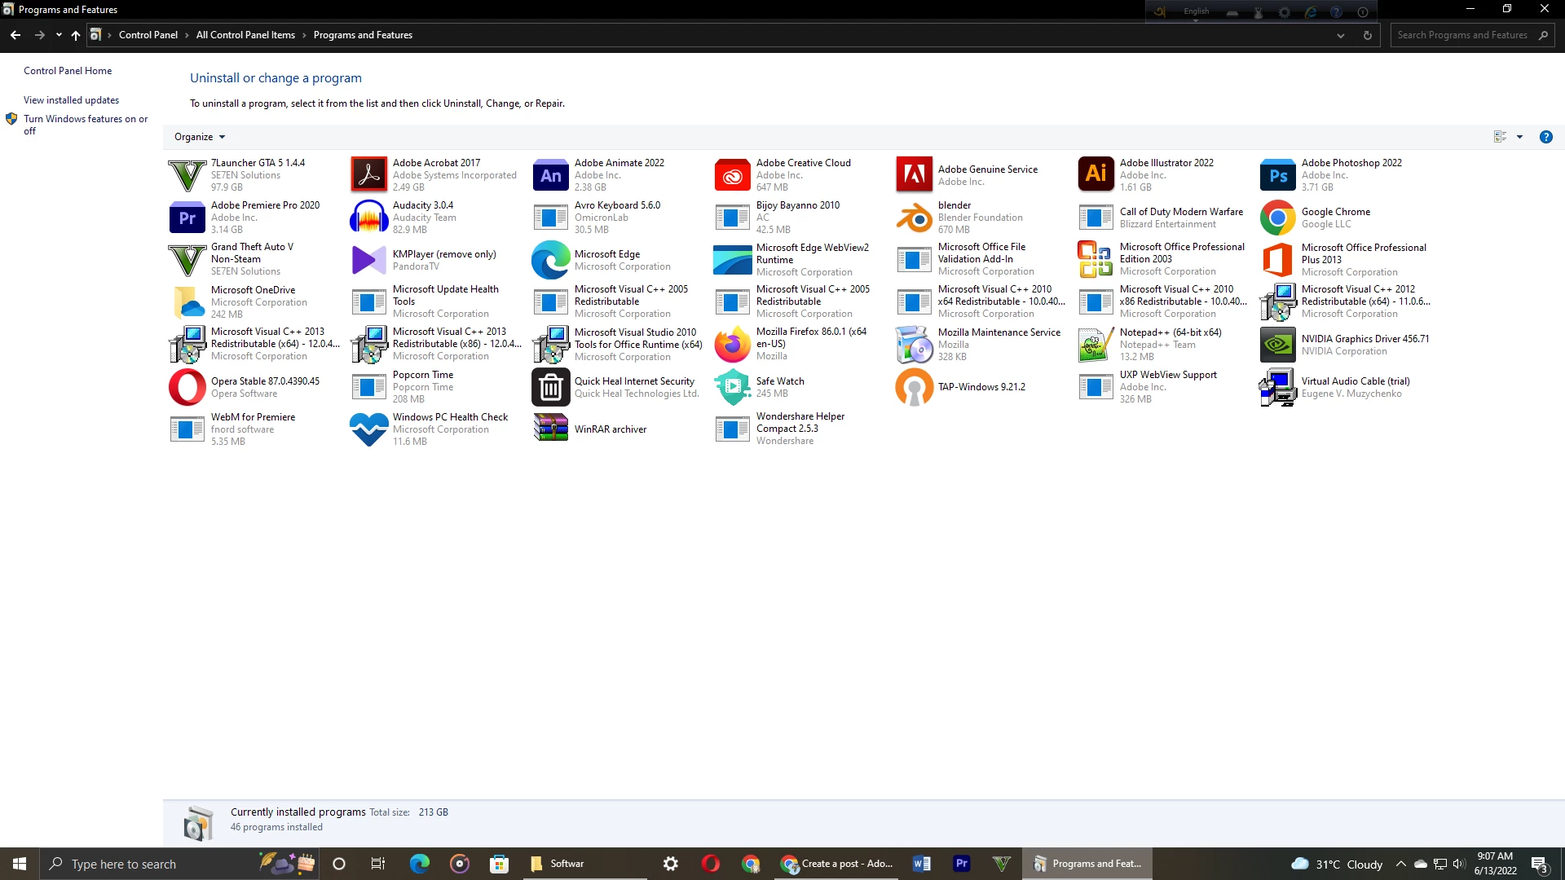Click the Help question mark icon
The height and width of the screenshot is (880, 1565).
(1545, 137)
